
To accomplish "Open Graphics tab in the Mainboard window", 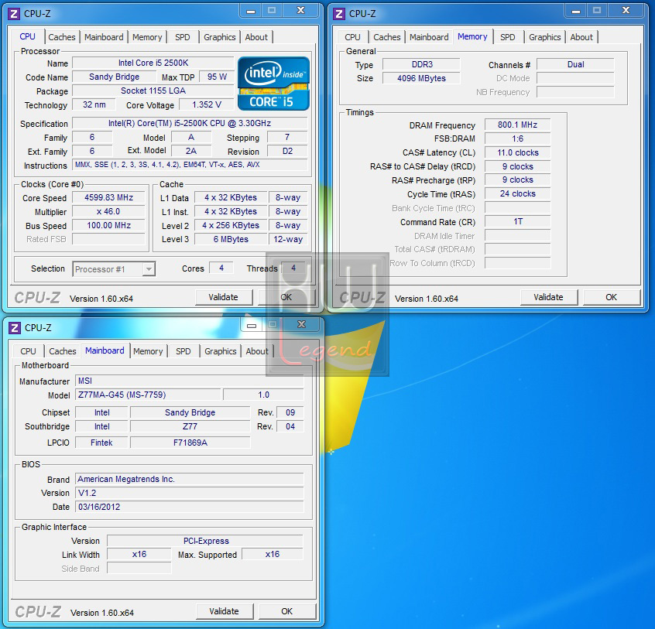I will 221,351.
